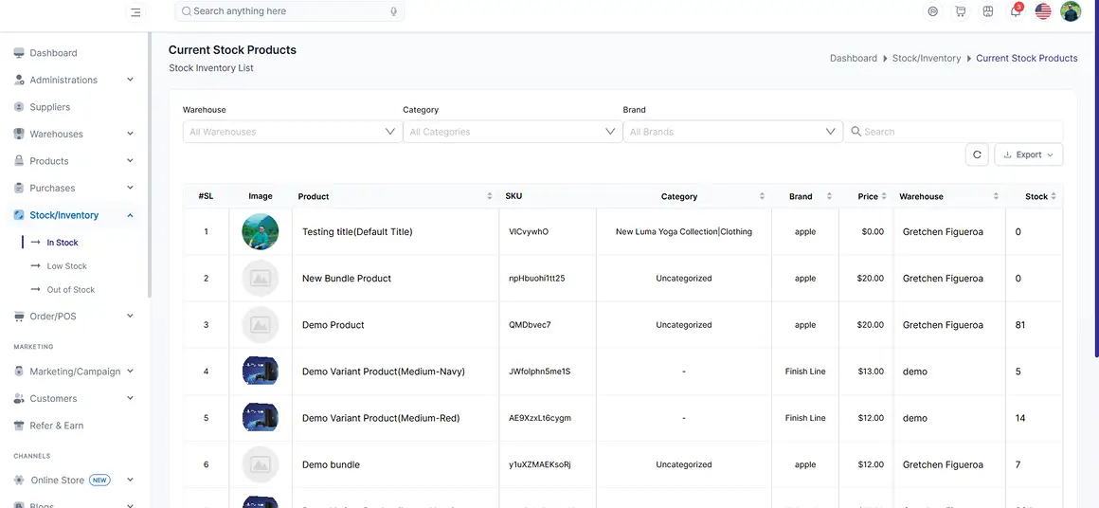Image resolution: width=1099 pixels, height=508 pixels.
Task: Open Low Stock submenu item
Action: coord(66,266)
